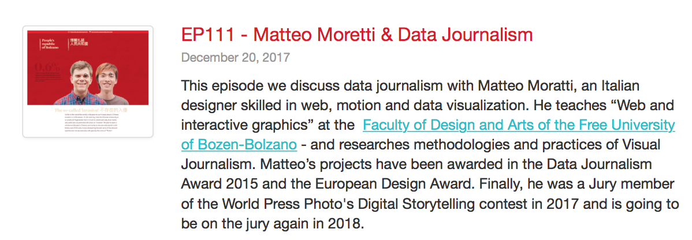Click the Faculty of Design and Arts link

(x=519, y=125)
